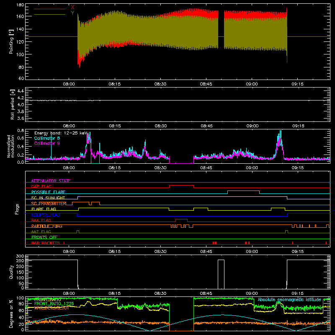Screen dimensions: 335x335
Task: Click the 08:30 tick under Flags plot
Action: point(160,252)
